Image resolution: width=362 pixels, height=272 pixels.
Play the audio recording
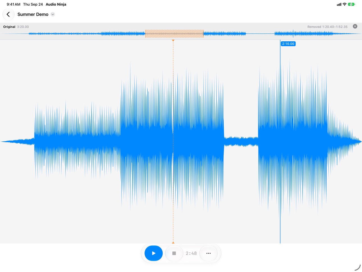coord(153,253)
